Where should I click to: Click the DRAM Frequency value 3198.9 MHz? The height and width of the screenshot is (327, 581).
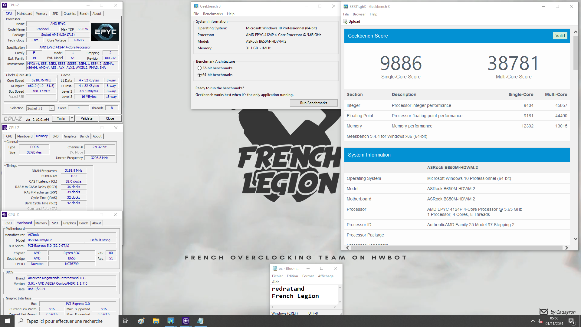pos(74,171)
